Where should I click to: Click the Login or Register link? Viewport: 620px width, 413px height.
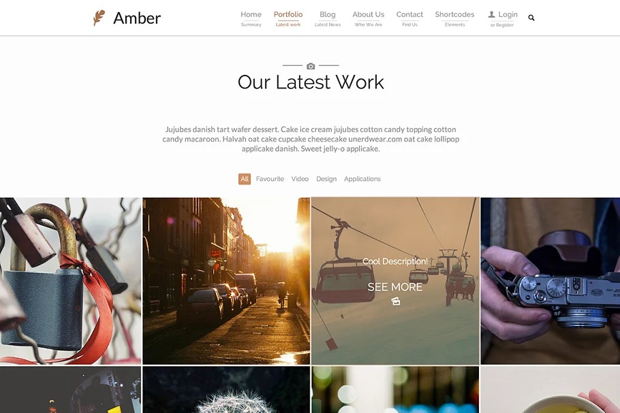(x=503, y=19)
